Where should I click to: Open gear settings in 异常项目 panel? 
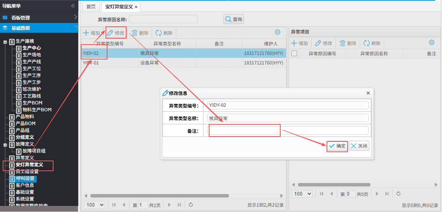pos(432,43)
